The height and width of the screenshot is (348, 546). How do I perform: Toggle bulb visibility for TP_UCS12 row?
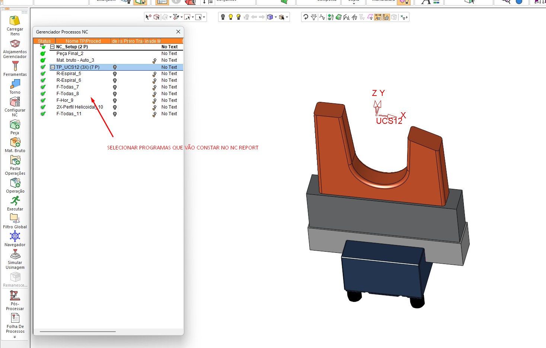tap(115, 67)
